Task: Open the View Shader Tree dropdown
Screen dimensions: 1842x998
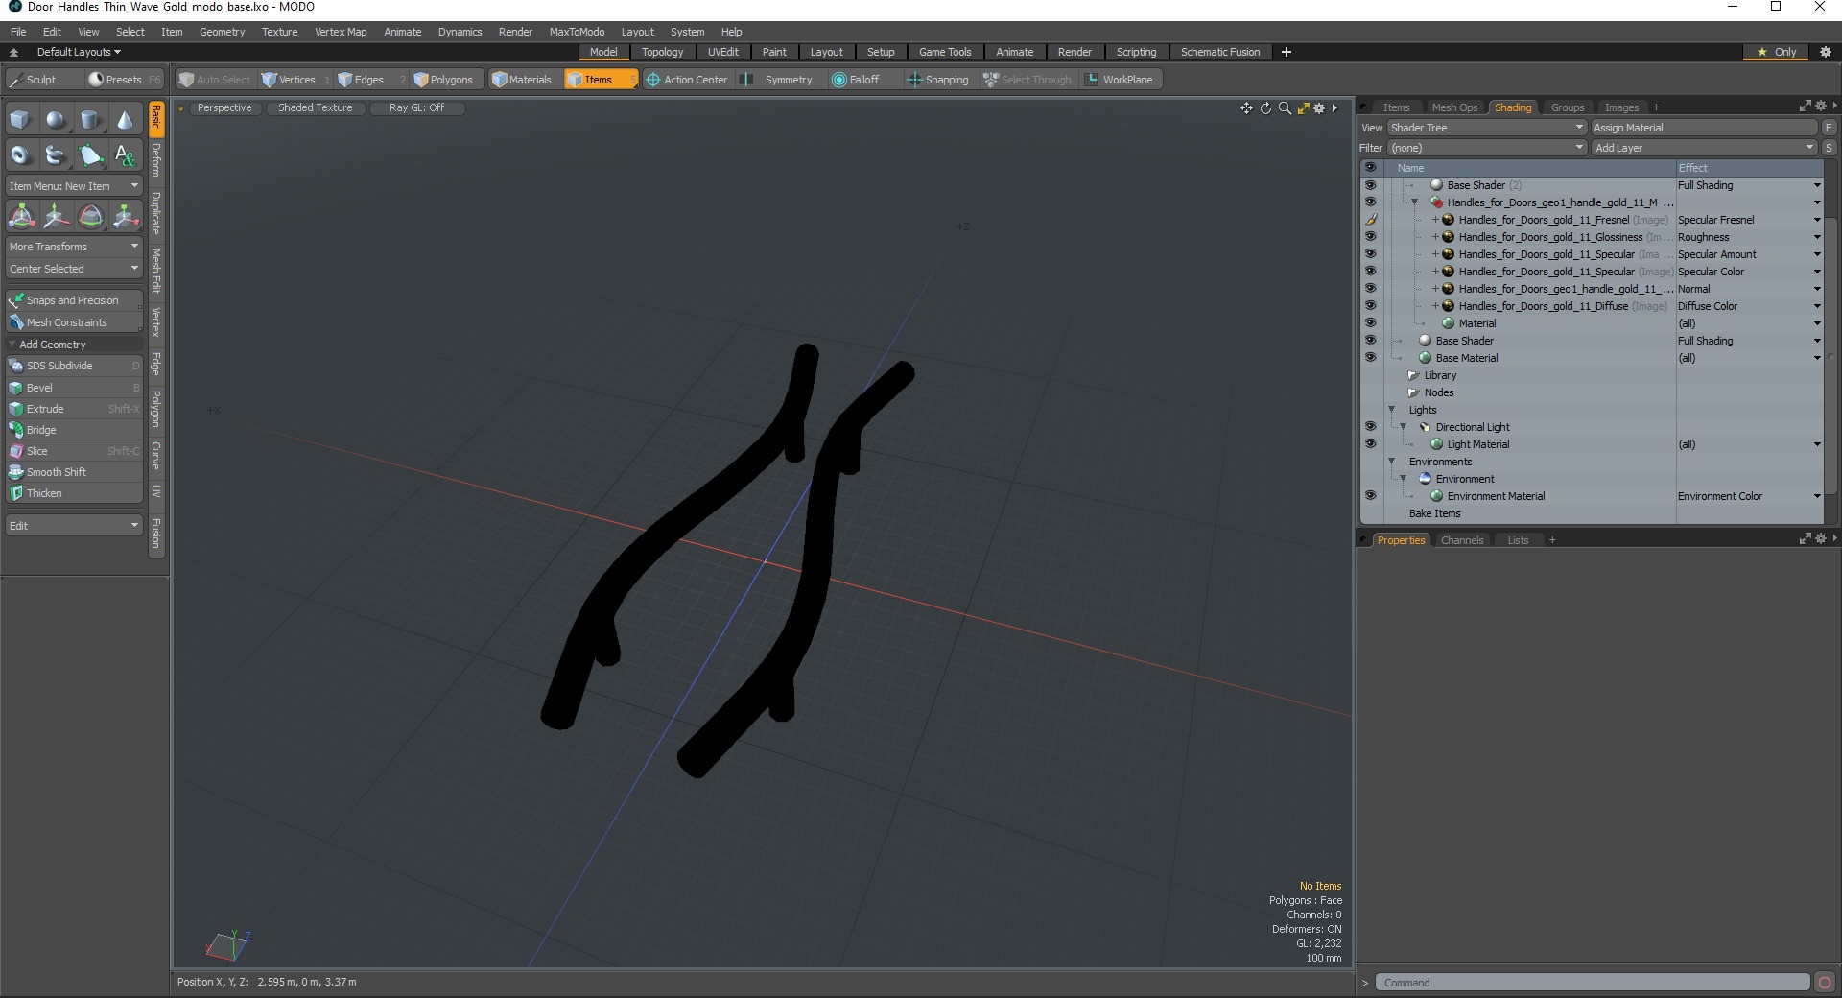Action: coord(1486,128)
